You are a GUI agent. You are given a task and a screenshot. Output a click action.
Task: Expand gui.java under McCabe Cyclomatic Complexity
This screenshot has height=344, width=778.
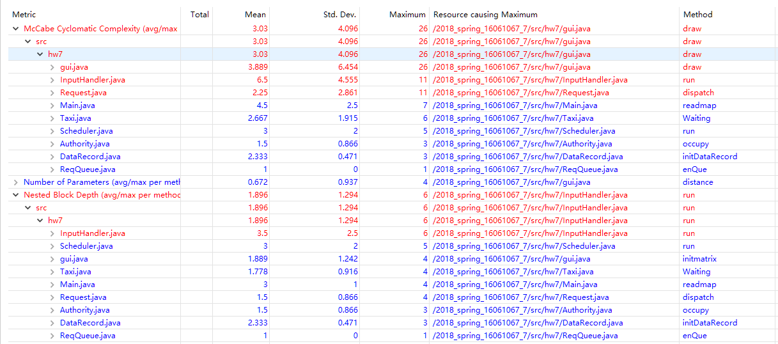[52, 67]
